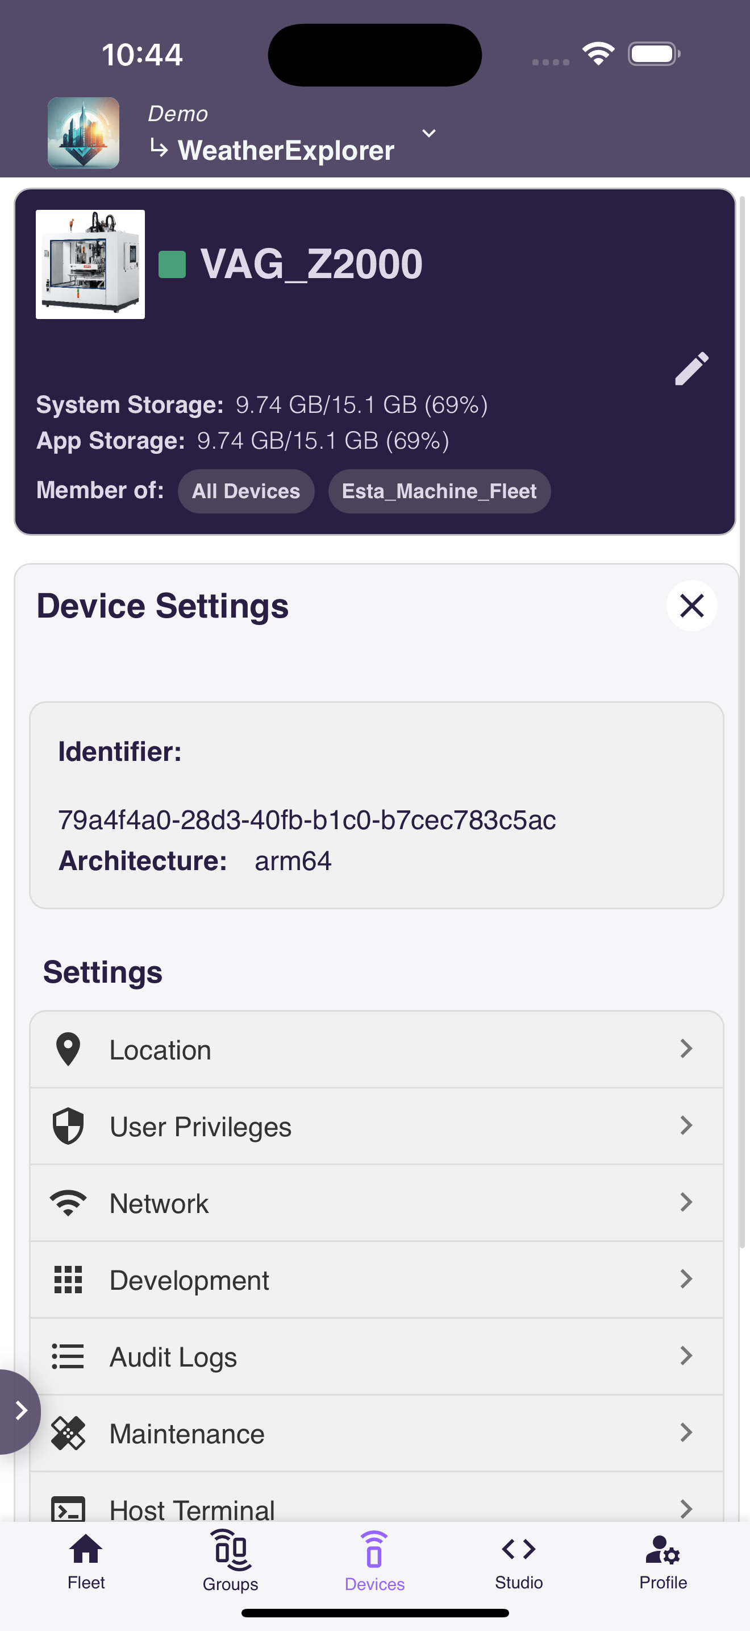Tap the VAG_Z2000 machine thumbnail
Image resolution: width=750 pixels, height=1631 pixels.
90,264
